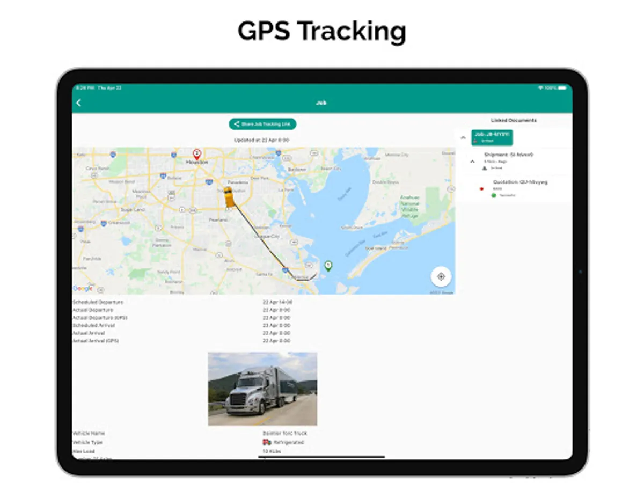Select the 'Updated at: 22 Apr 8:00' text
644x483 pixels.
(x=262, y=140)
